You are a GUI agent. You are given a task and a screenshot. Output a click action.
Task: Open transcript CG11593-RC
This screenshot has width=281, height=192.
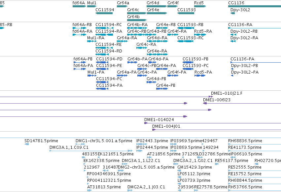pyautogui.click(x=191, y=38)
